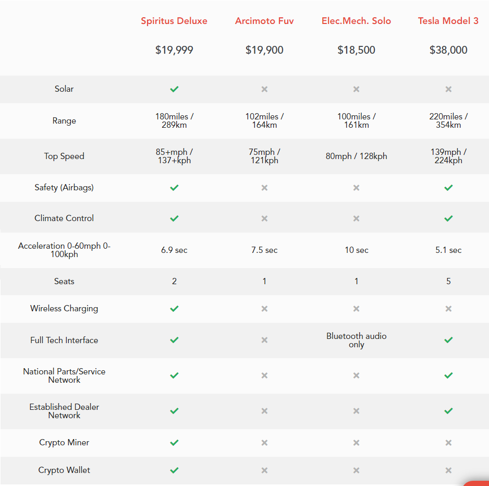Click Elec.Mech. Solo National Parts Network X
489x486 pixels.
click(x=356, y=375)
